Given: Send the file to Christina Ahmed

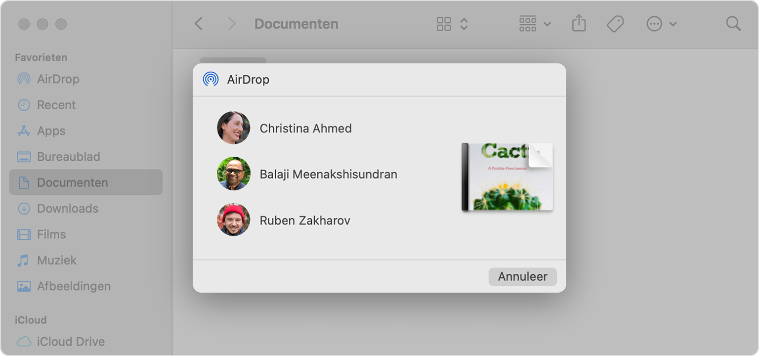Looking at the screenshot, I should pos(305,128).
